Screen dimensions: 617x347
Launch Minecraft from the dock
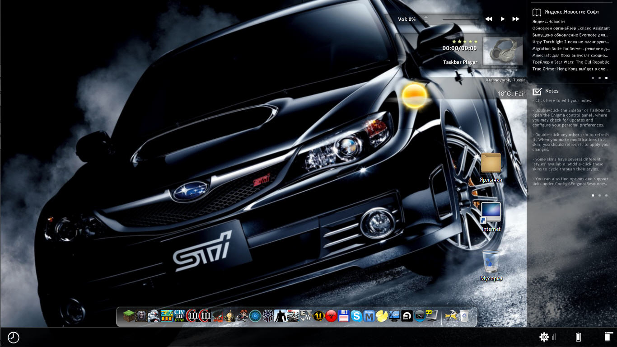click(129, 316)
